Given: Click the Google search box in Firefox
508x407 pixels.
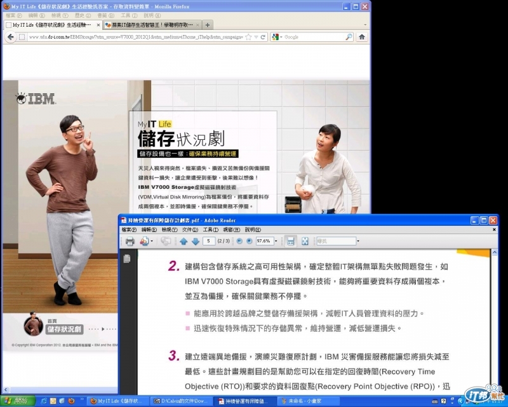Looking at the screenshot, I should pos(314,37).
